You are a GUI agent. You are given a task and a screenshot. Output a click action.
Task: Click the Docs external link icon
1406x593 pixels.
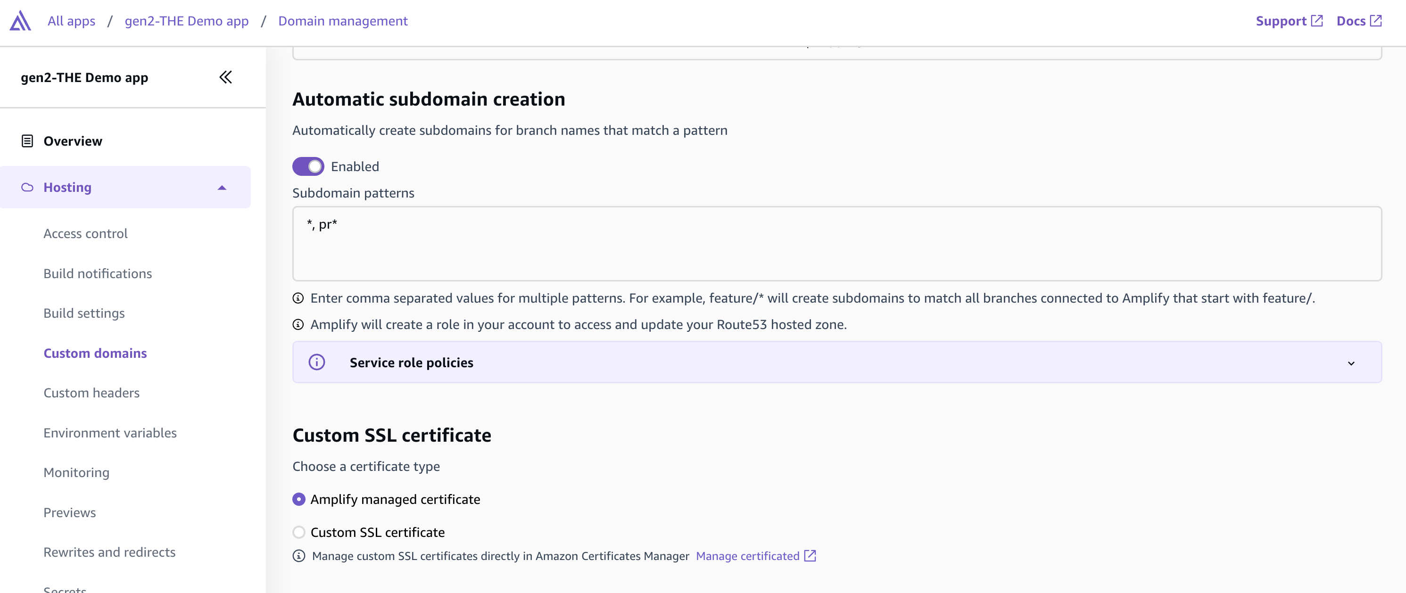point(1376,21)
